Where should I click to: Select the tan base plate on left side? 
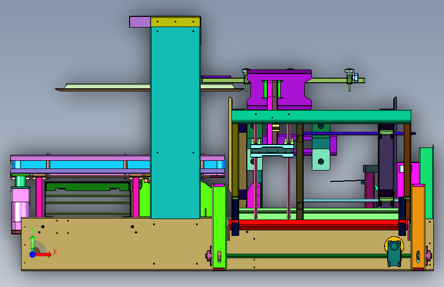pos(117,244)
